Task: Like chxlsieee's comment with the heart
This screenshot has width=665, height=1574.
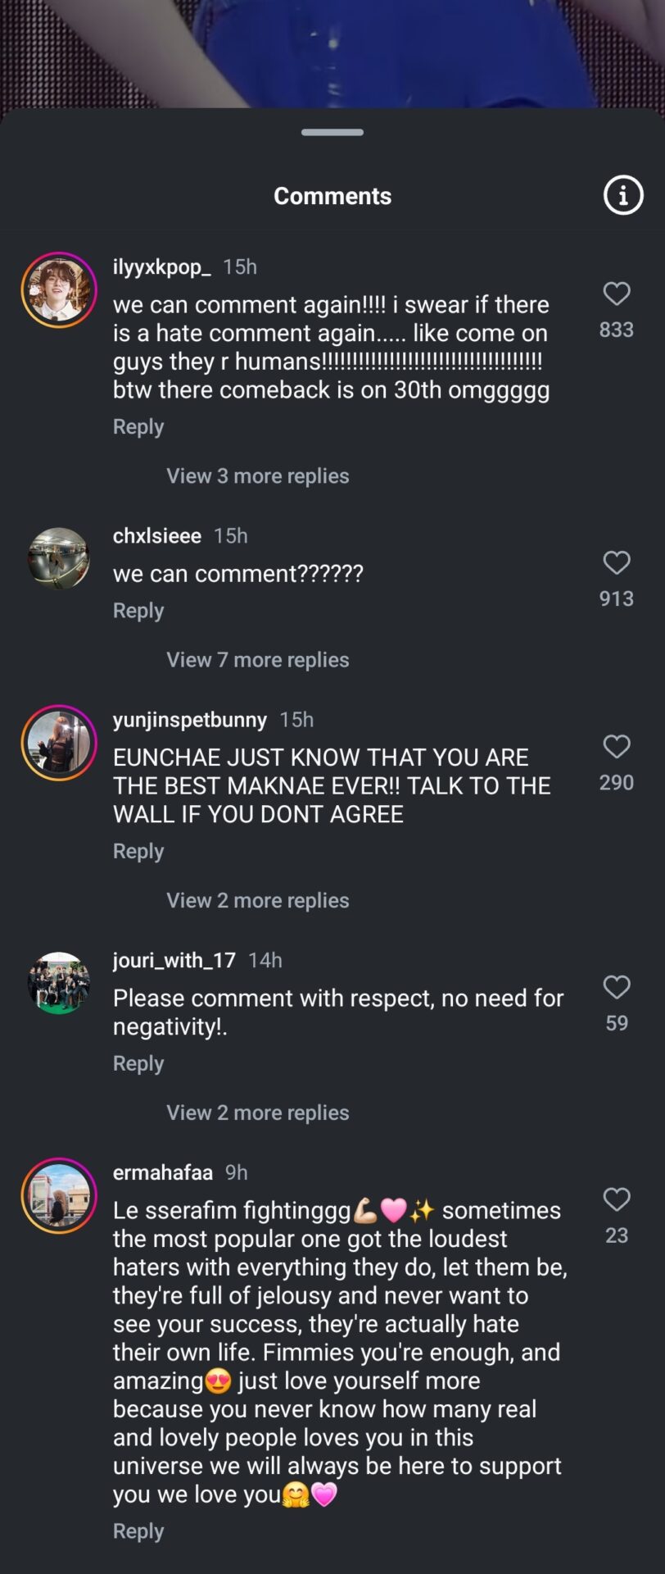Action: click(x=616, y=562)
